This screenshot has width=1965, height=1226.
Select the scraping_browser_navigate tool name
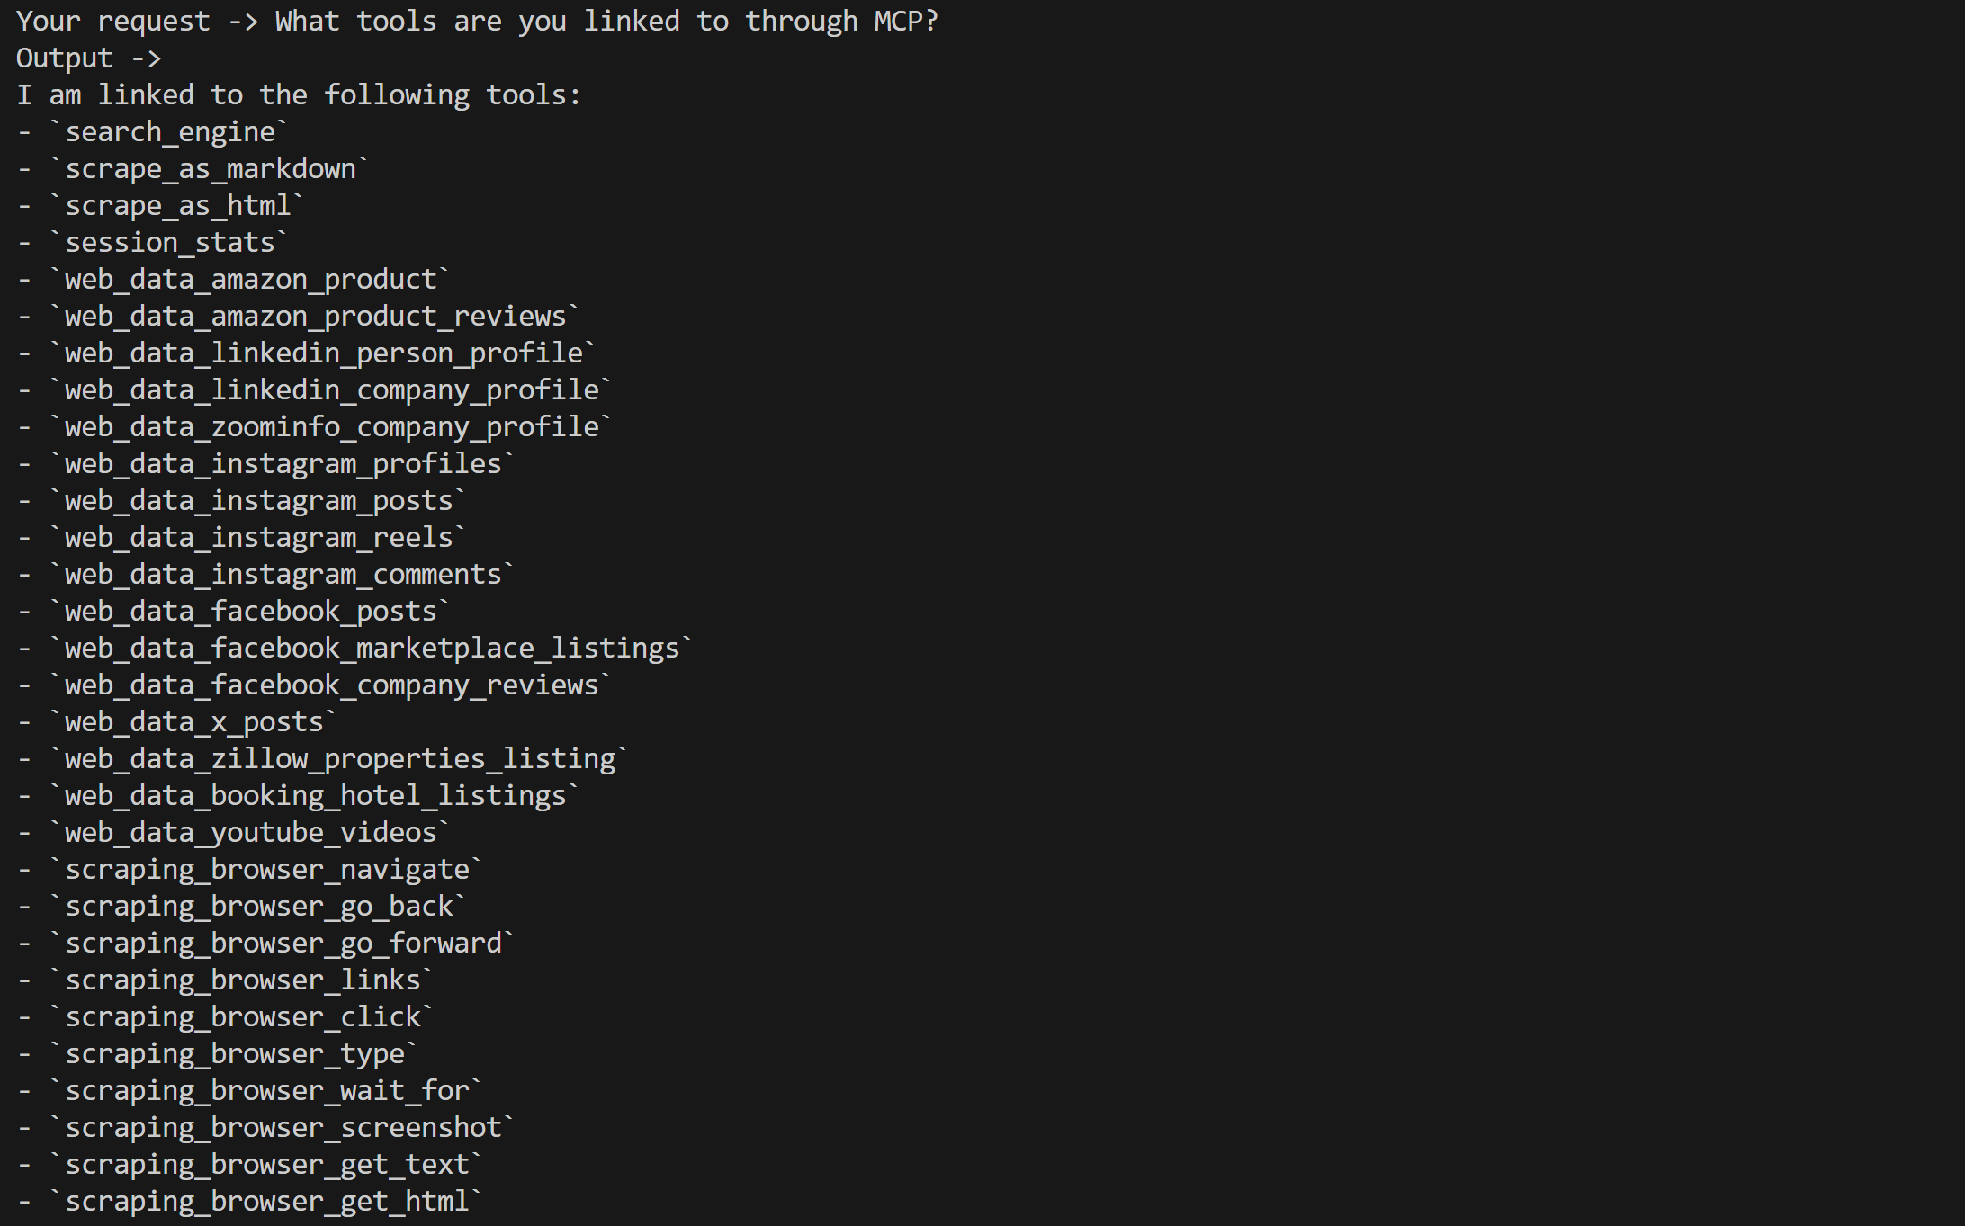coord(266,870)
